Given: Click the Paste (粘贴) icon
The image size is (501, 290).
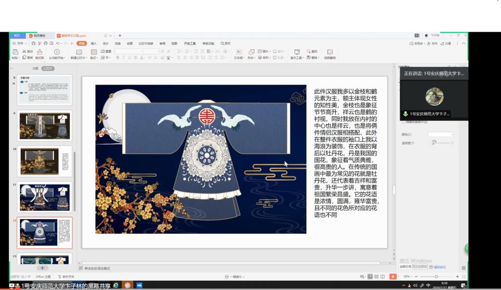Looking at the screenshot, I should pyautogui.click(x=15, y=52).
